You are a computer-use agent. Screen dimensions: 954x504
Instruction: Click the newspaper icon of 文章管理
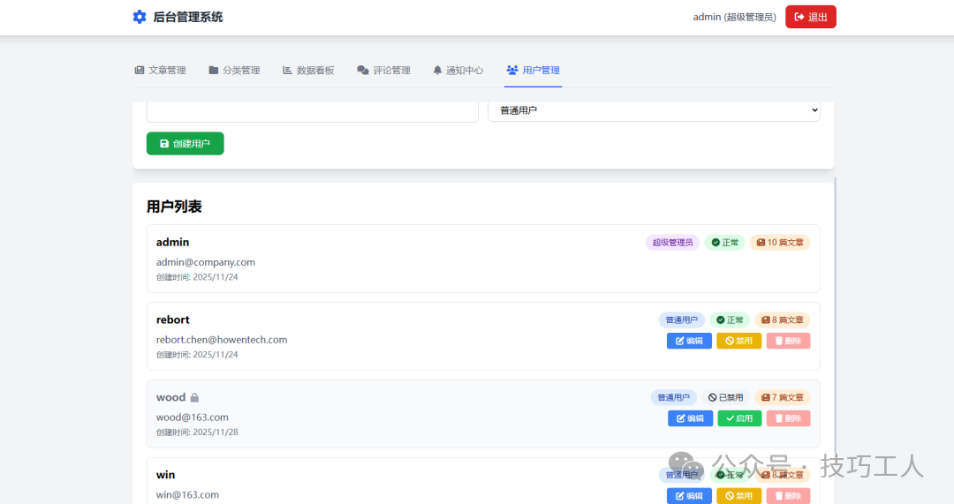[140, 71]
